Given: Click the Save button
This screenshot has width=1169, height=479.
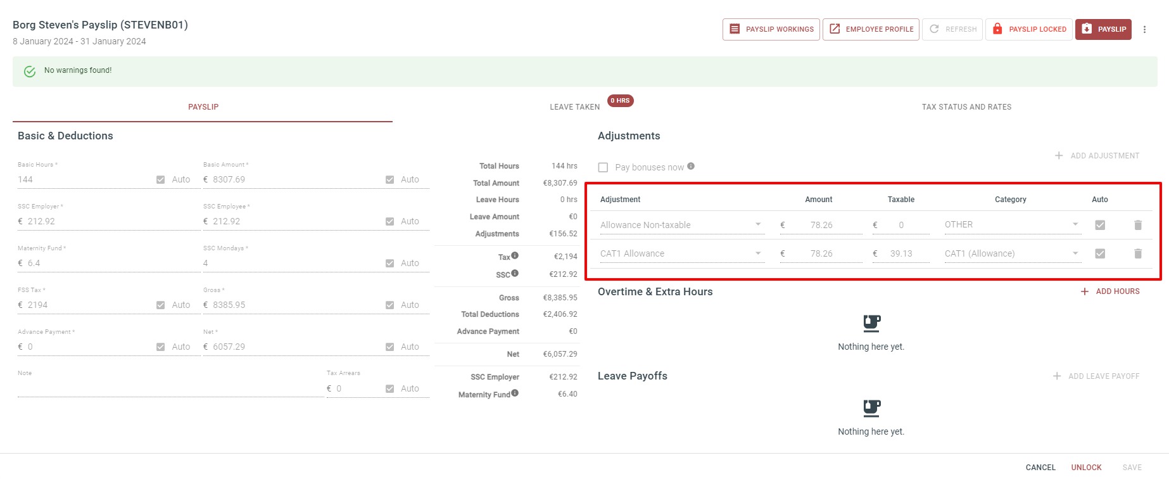Looking at the screenshot, I should [1132, 468].
